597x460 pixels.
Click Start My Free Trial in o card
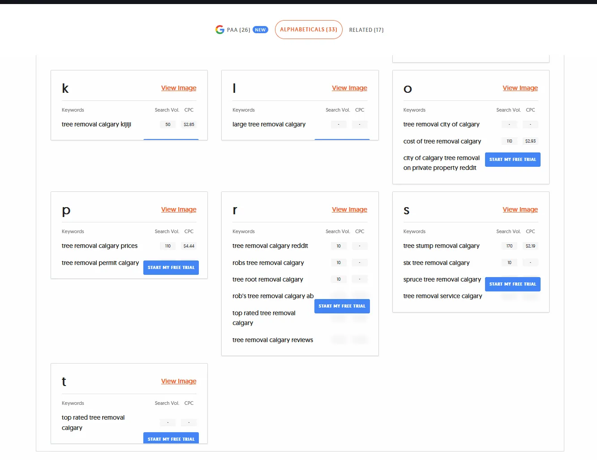(512, 160)
